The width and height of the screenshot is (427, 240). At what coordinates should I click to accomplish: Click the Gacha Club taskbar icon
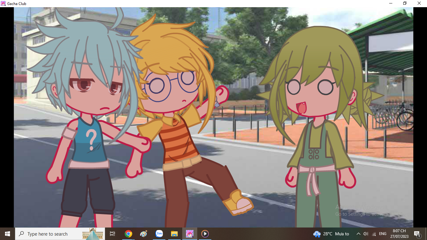tap(190, 234)
